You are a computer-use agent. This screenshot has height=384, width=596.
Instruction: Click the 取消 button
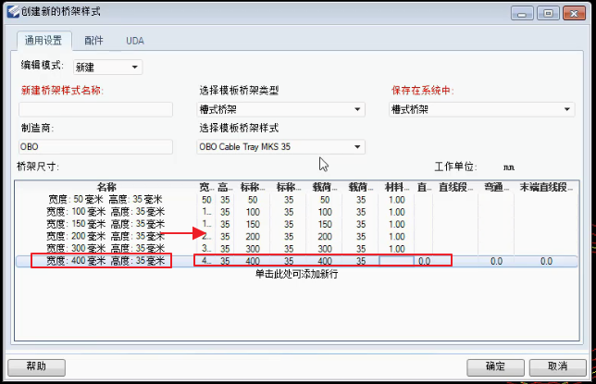(558, 367)
